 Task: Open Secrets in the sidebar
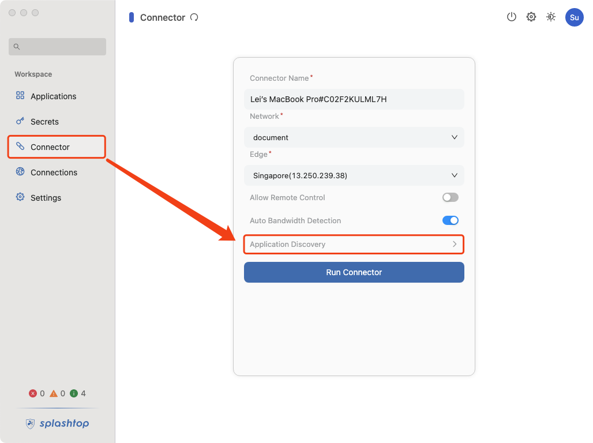tap(44, 122)
